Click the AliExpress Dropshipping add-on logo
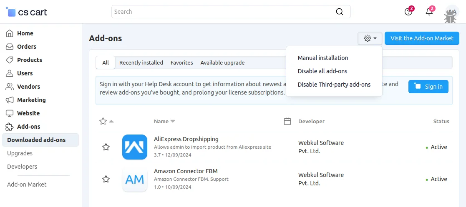Viewport: 466px width, 207px height. pos(134,147)
